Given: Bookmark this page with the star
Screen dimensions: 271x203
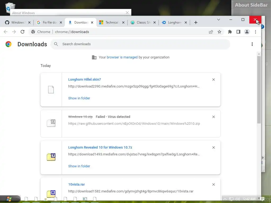Looking at the screenshot, I should (219, 32).
